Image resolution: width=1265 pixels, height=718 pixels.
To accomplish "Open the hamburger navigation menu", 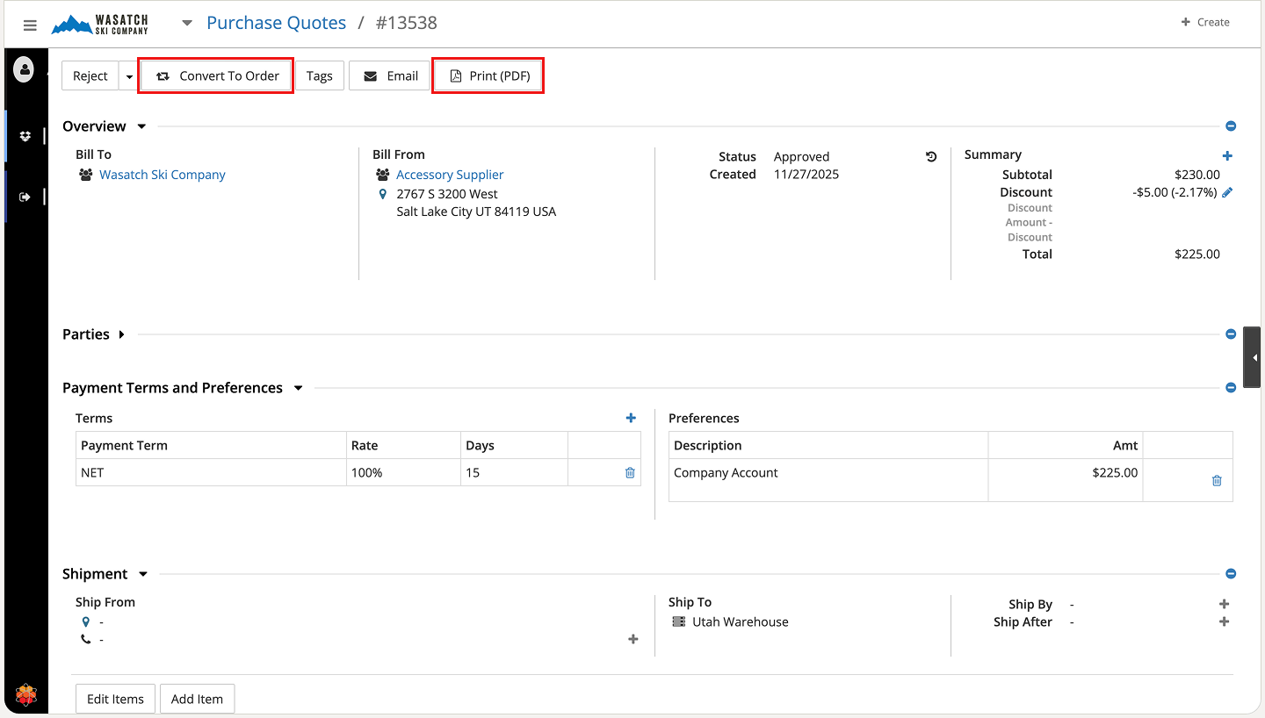I will [x=30, y=25].
